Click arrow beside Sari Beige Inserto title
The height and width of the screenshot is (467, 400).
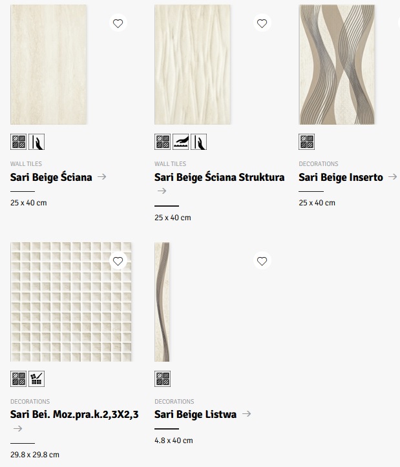(x=392, y=176)
